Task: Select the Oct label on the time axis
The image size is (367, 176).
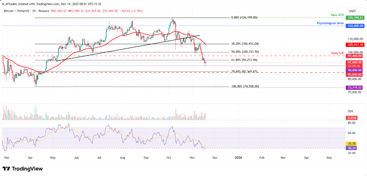Action: (x=168, y=158)
